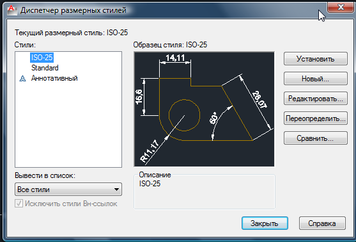
Task: Click the AutoCAD logo icon in title bar
Action: point(12,10)
